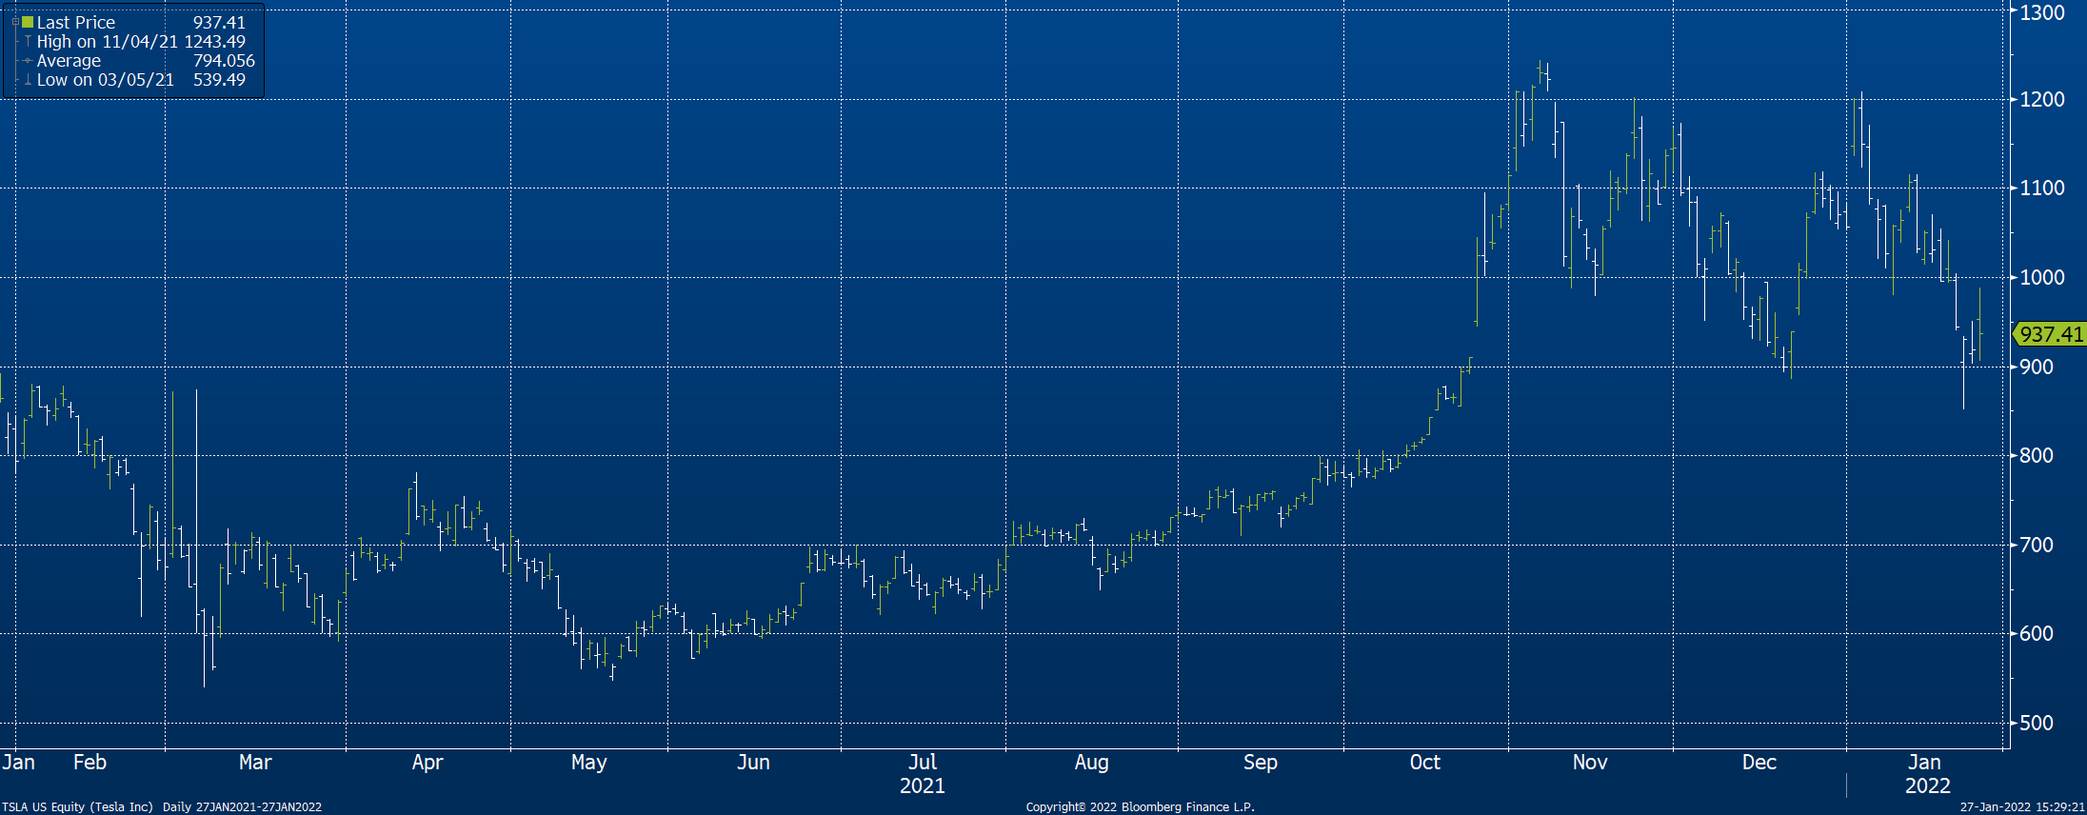Click the 1243.49 high value in legend
The image size is (2087, 815).
(x=215, y=42)
